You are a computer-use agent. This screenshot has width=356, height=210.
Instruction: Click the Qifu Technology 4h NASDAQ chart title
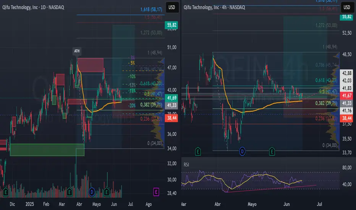point(214,7)
